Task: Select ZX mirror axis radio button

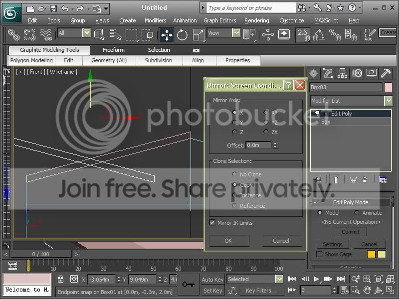Action: (266, 132)
